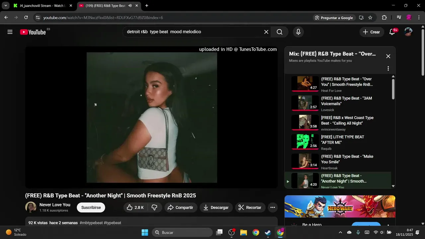The image size is (425, 239).
Task: Click the Windows taskbar Buscar search box
Action: (182, 232)
